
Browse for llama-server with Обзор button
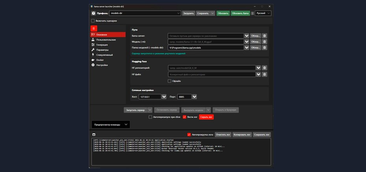click(x=255, y=36)
